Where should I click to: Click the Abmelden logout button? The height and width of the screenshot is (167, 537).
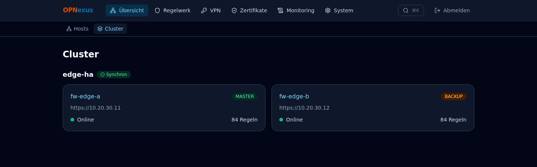click(x=452, y=10)
